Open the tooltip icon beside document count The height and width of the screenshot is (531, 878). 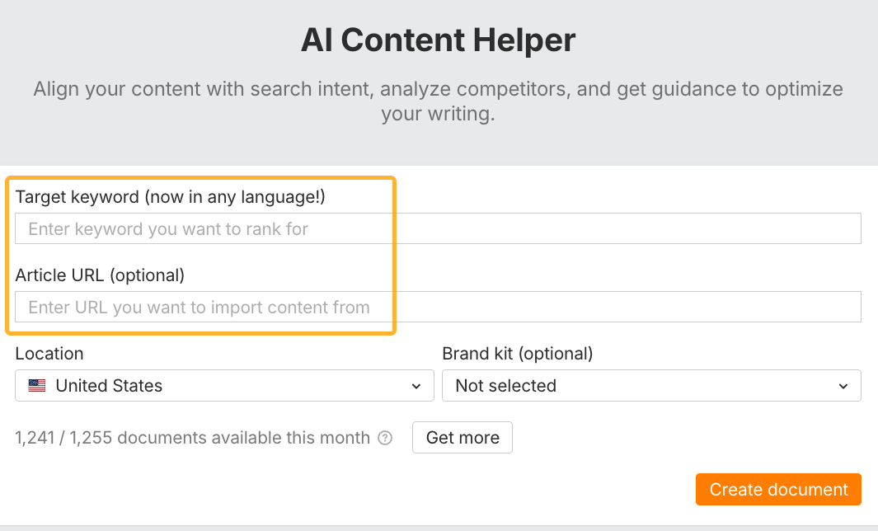[384, 438]
